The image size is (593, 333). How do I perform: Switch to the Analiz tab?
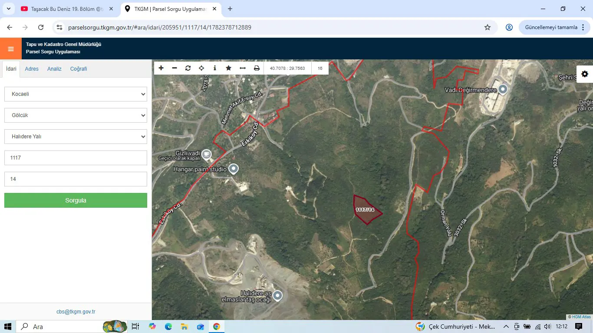[54, 69]
